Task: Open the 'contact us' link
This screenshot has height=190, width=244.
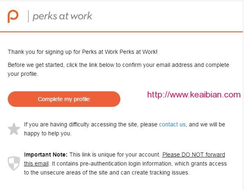Action: click(172, 124)
